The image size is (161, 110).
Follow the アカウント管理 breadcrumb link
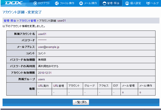(28, 21)
